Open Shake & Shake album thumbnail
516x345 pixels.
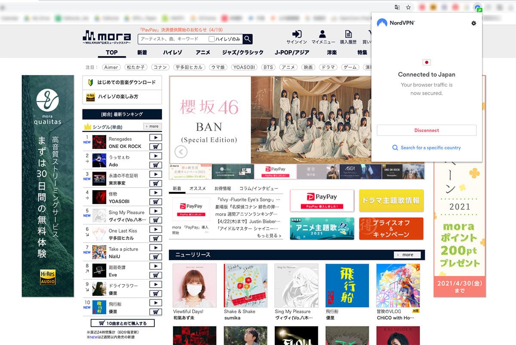click(246, 285)
